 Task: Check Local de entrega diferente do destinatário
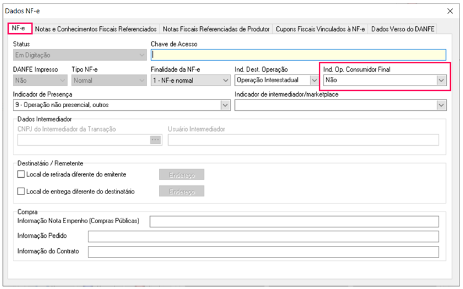(22, 191)
